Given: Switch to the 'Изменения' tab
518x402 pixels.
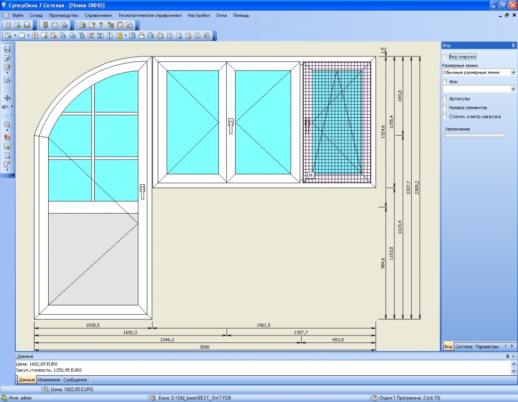Looking at the screenshot, I should pyautogui.click(x=49, y=379).
